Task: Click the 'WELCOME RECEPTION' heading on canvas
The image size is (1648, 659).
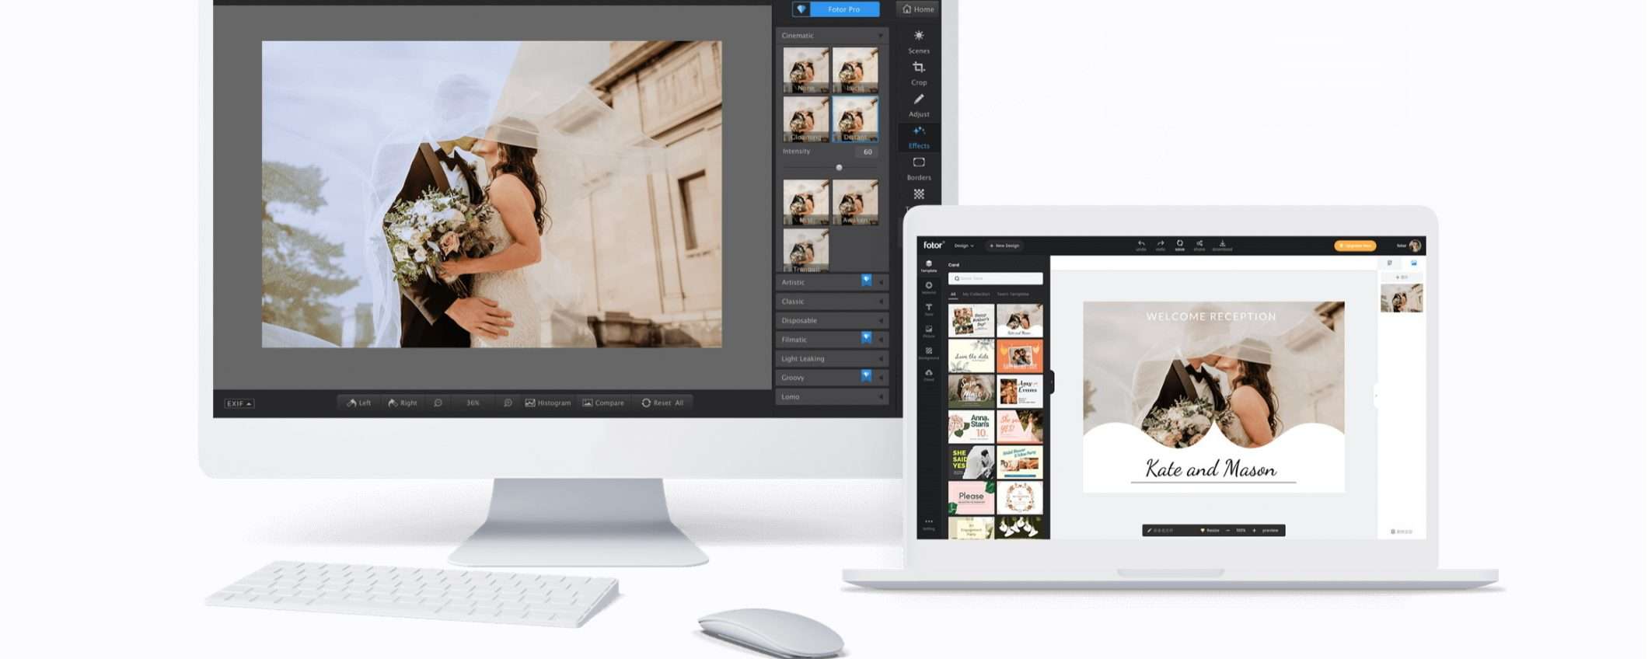Action: [1211, 316]
